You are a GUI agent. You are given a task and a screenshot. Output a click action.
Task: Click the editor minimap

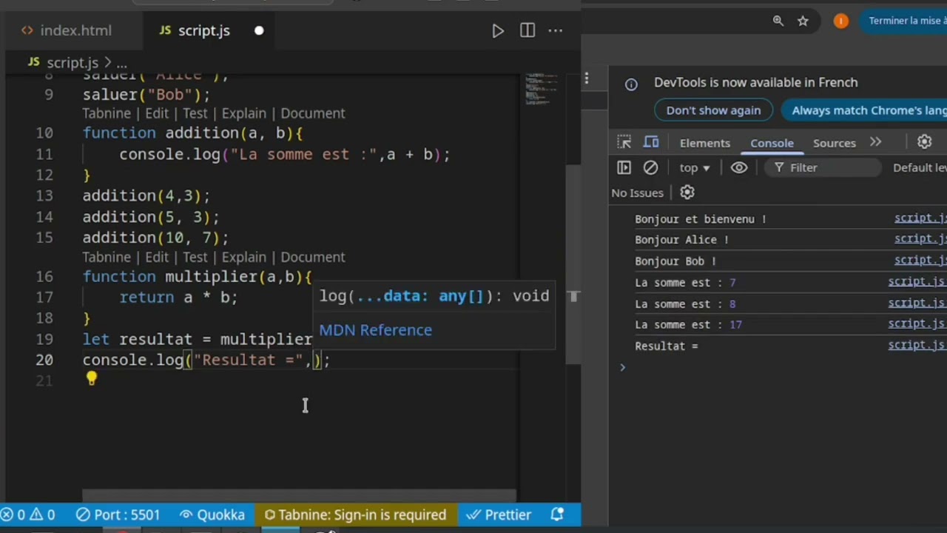coord(542,90)
